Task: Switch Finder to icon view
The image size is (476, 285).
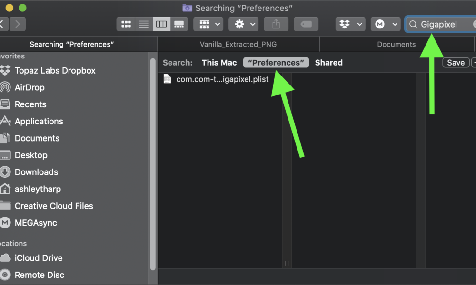Action: pos(126,24)
